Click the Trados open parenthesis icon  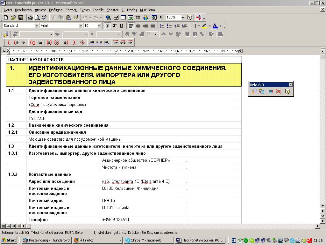pyautogui.click(x=9, y=42)
